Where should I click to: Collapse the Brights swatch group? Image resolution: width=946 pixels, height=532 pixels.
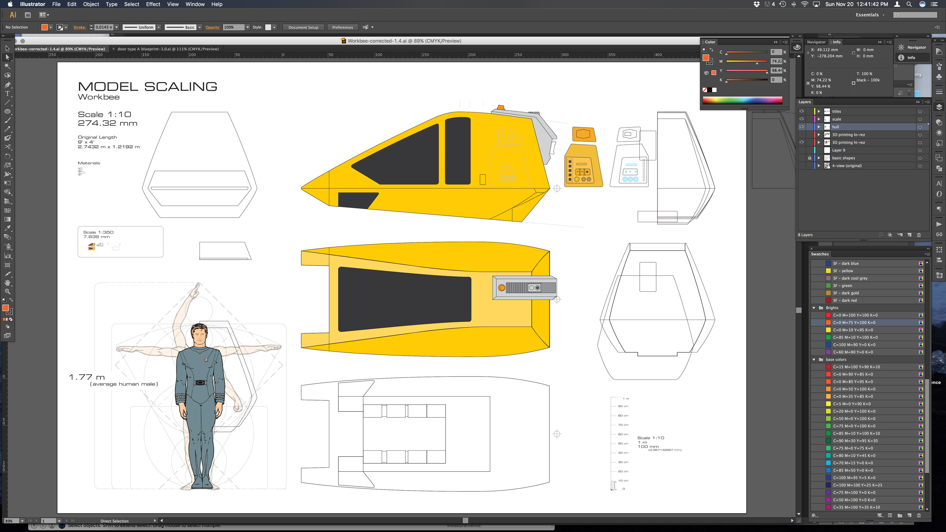coord(814,308)
